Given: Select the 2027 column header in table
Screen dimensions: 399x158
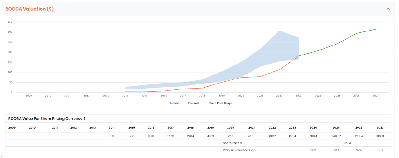Looking at the screenshot, I should pyautogui.click(x=380, y=128).
